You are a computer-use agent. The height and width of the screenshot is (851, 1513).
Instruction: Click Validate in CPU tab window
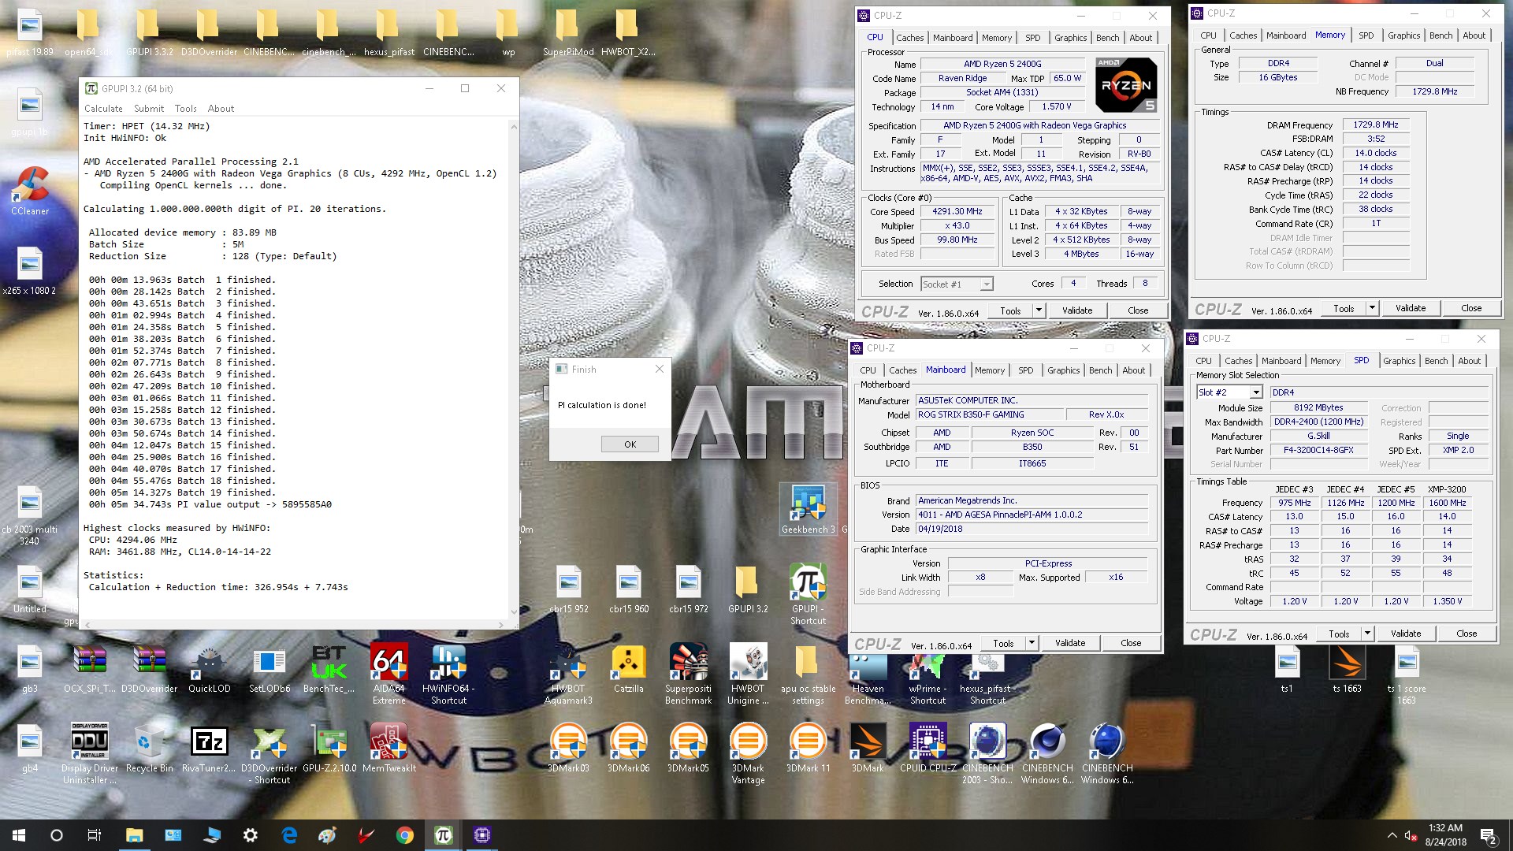coord(1076,310)
